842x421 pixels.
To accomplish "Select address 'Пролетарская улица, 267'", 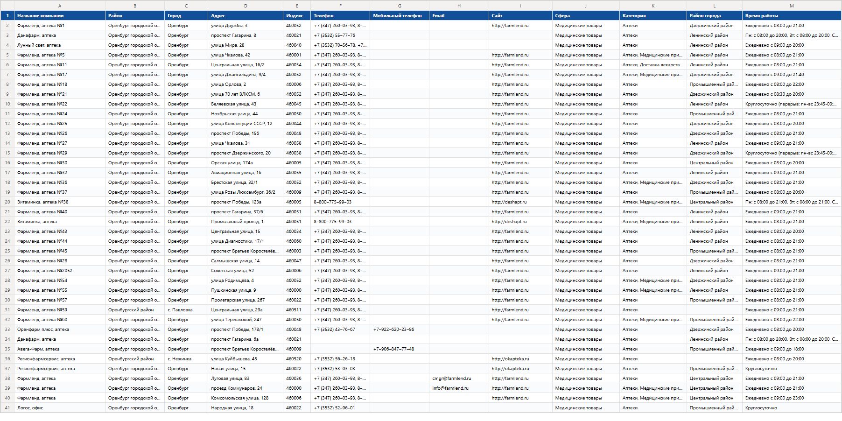I will (x=246, y=300).
